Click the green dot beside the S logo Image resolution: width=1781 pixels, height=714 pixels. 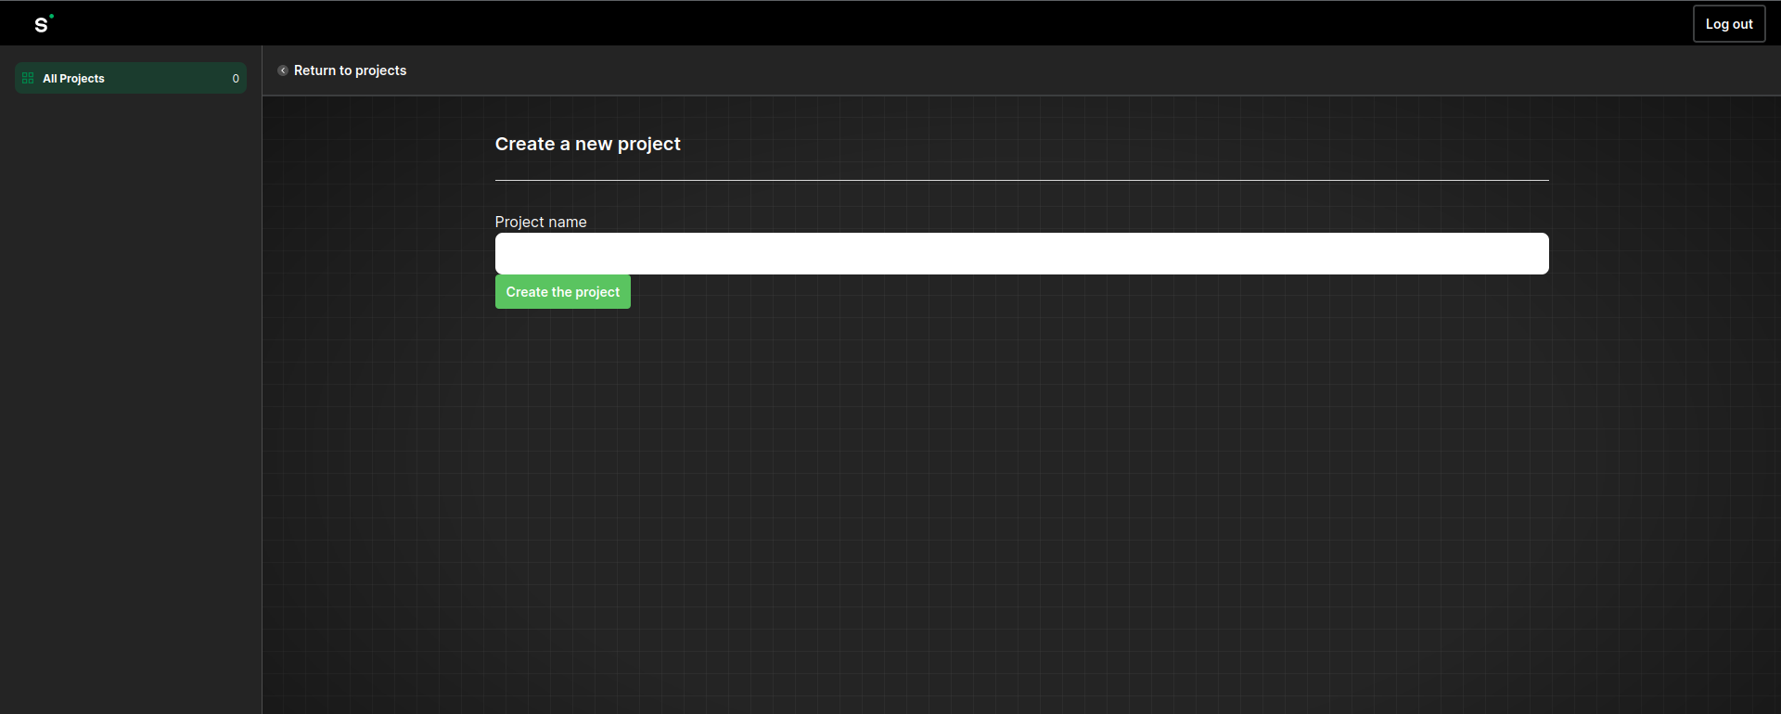point(52,16)
